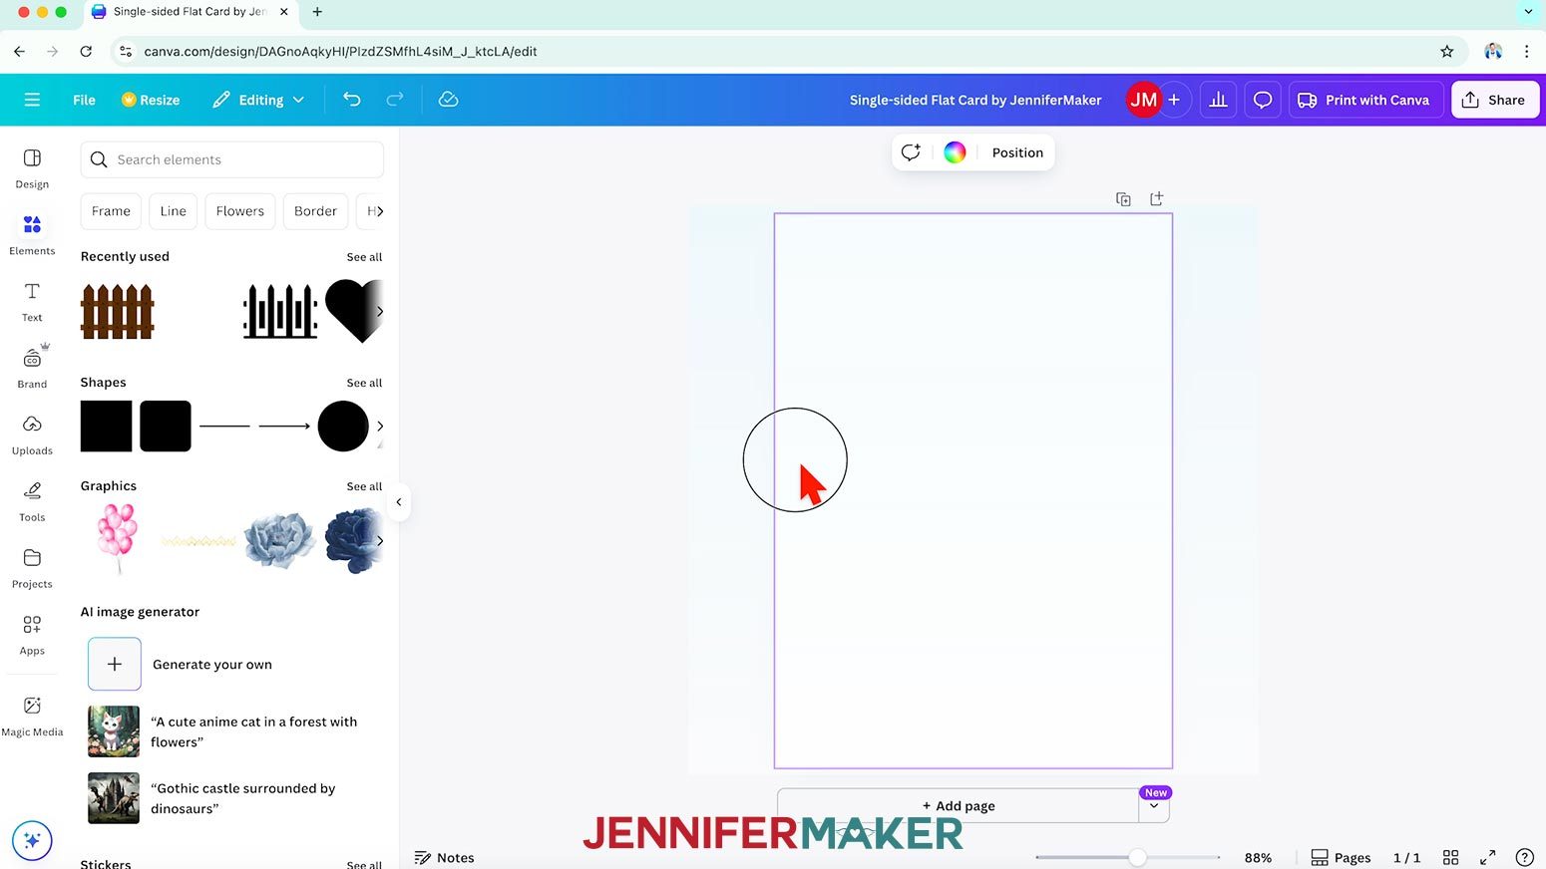This screenshot has height=869, width=1546.
Task: Select the Frame suggestion chip
Action: point(111,211)
